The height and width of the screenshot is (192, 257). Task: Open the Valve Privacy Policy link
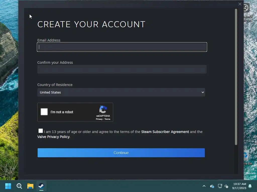(x=53, y=137)
